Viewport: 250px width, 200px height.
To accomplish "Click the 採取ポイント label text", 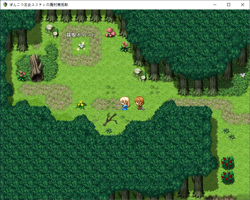I will pos(81,35).
